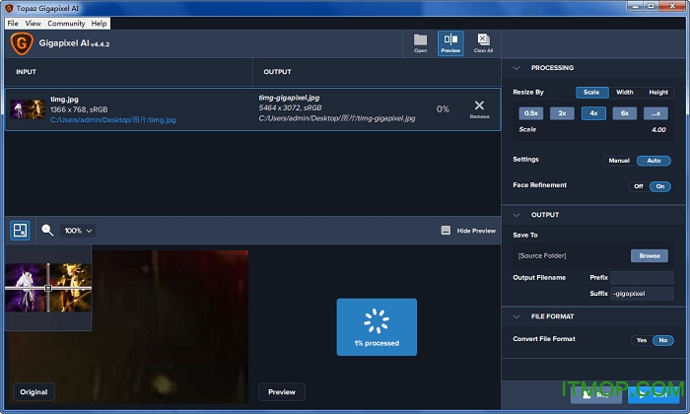The image size is (690, 414).
Task: Click the Start button
Action: click(654, 394)
